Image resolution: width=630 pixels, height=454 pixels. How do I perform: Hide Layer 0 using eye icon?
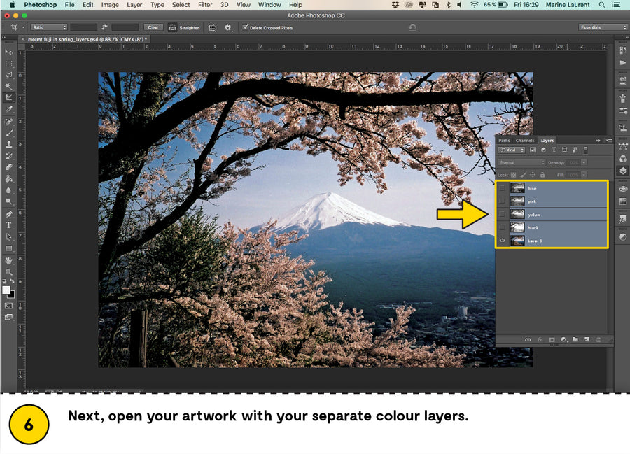click(502, 241)
